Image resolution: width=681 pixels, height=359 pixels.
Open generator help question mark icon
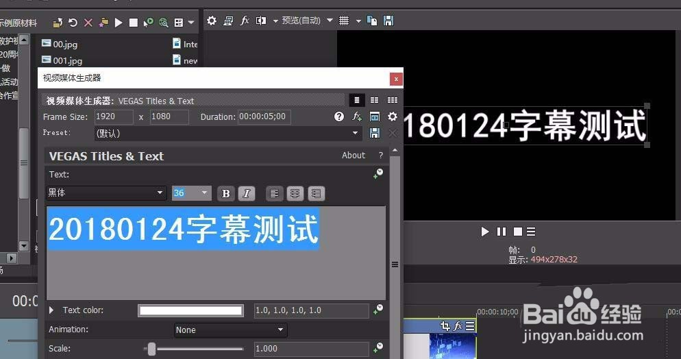339,116
